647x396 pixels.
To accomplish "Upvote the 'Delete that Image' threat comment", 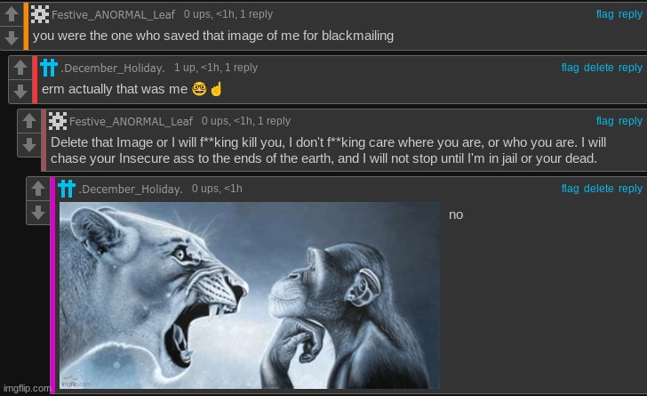I will coord(28,122).
